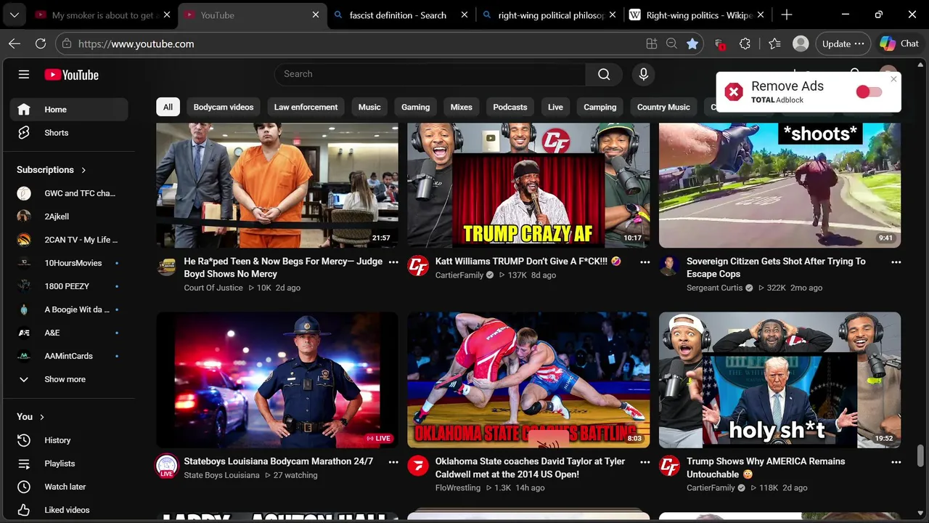The height and width of the screenshot is (523, 929).
Task: Click the browser Update button
Action: (843, 44)
